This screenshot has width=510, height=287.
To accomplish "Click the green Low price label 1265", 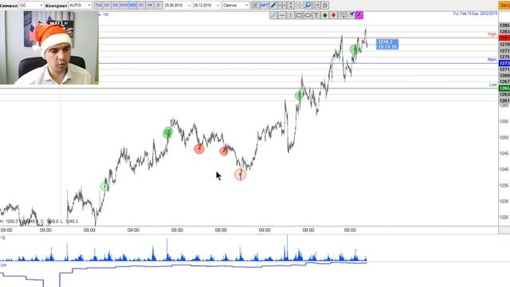I will pyautogui.click(x=504, y=88).
